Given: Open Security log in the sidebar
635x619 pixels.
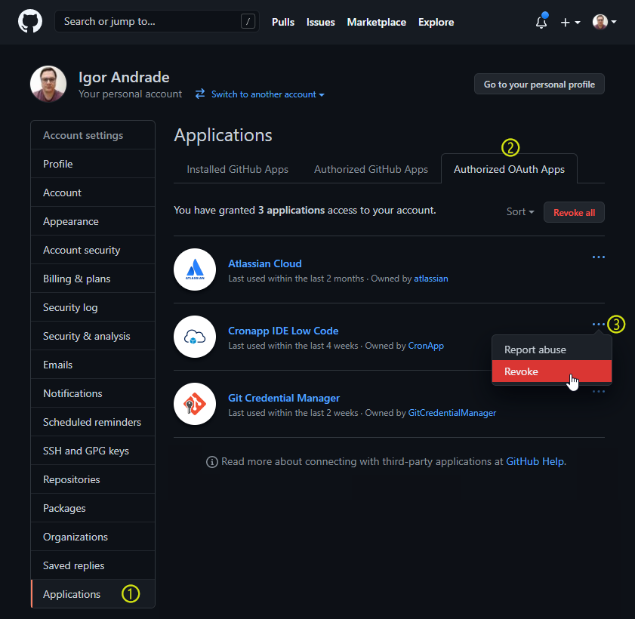Looking at the screenshot, I should tap(93, 308).
